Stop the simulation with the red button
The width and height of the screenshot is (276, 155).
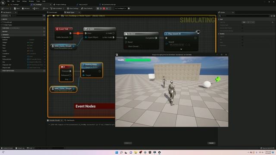tap(104, 9)
